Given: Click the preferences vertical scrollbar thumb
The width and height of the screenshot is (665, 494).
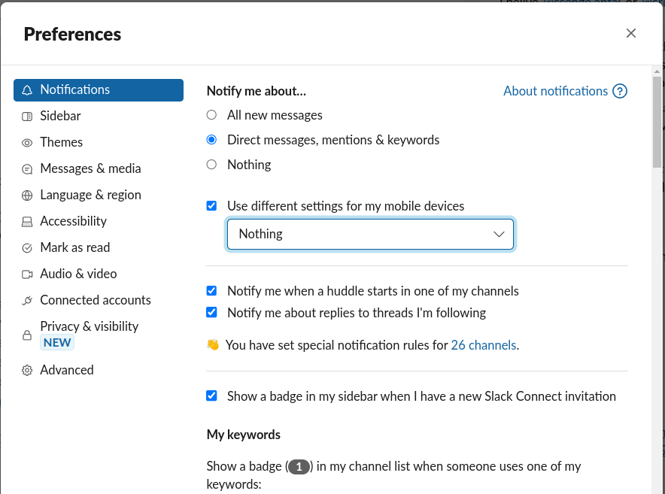Looking at the screenshot, I should (x=657, y=122).
